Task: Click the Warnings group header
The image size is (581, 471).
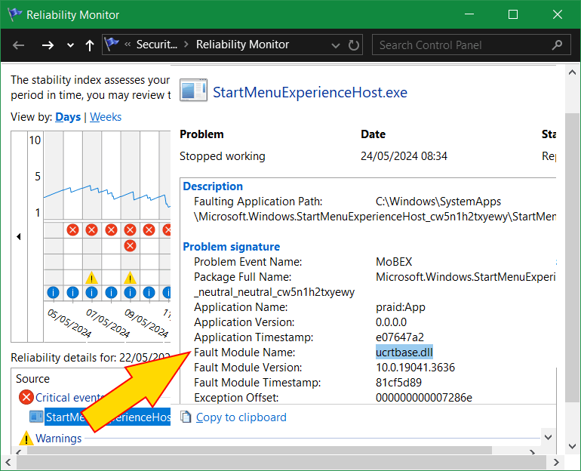Action: [x=59, y=439]
